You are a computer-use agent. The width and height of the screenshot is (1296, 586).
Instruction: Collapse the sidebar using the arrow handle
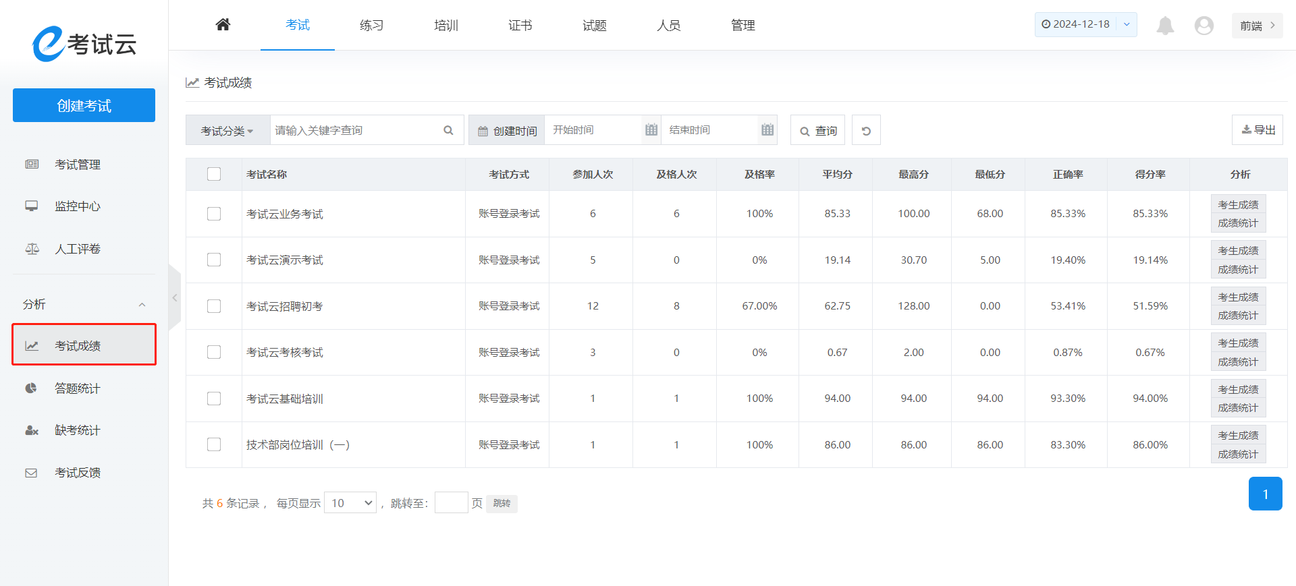click(175, 297)
